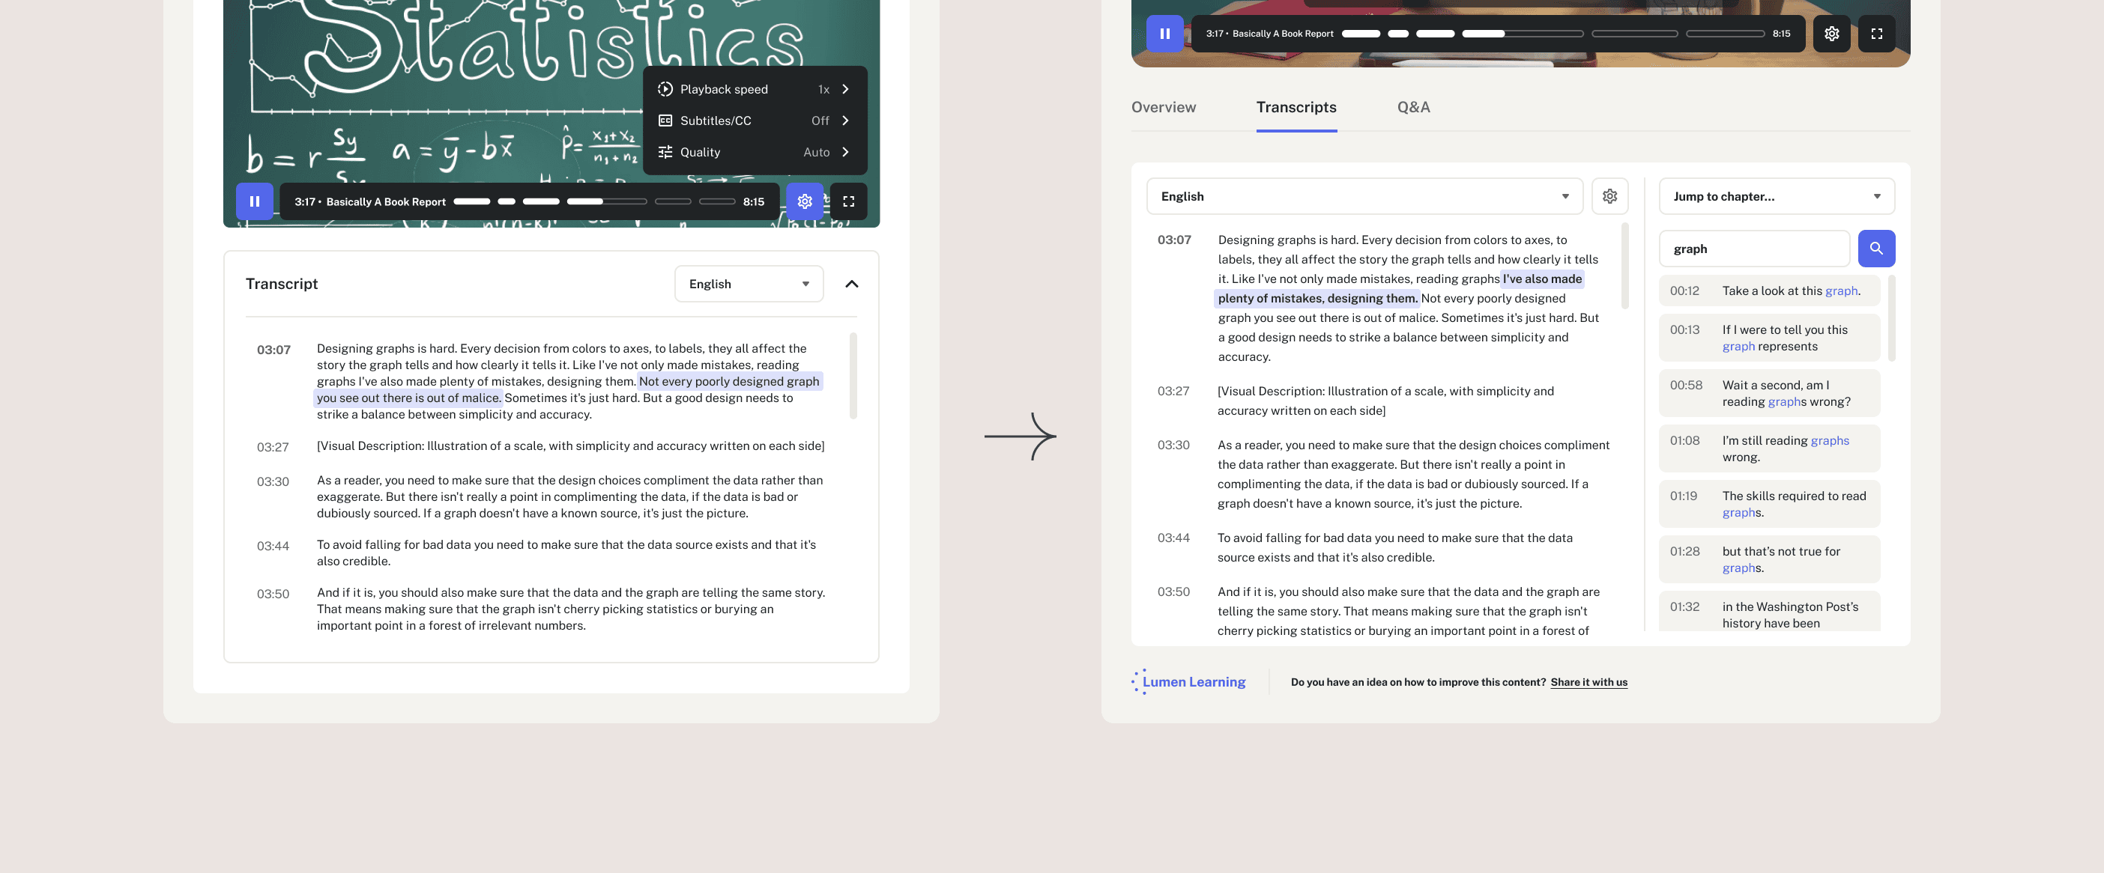Select the 00:58 search result about reading graphs wrong
2104x873 pixels.
click(1768, 392)
